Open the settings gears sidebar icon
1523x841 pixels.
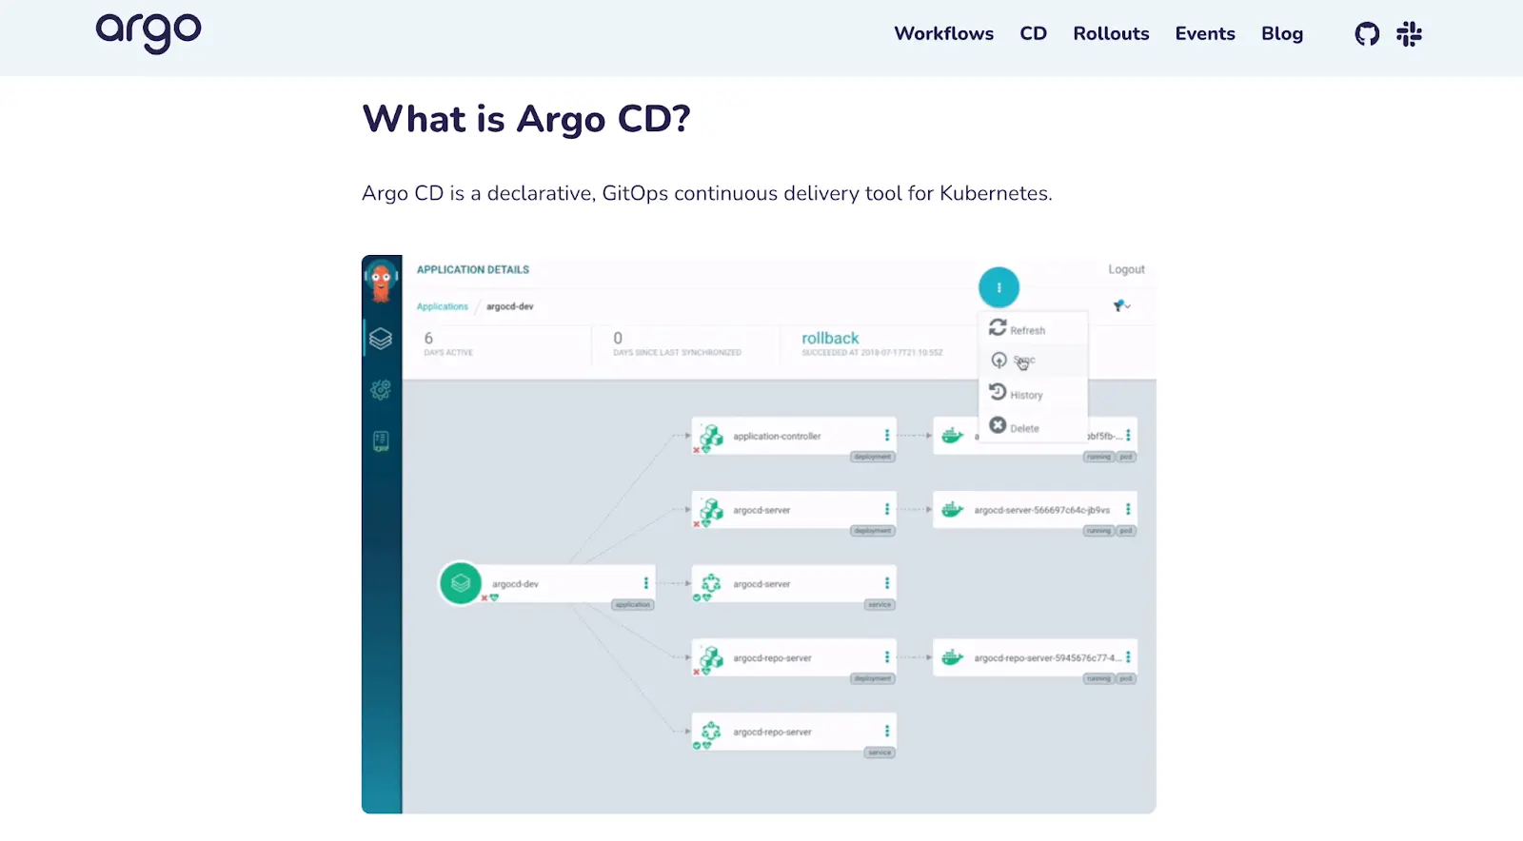pyautogui.click(x=381, y=389)
